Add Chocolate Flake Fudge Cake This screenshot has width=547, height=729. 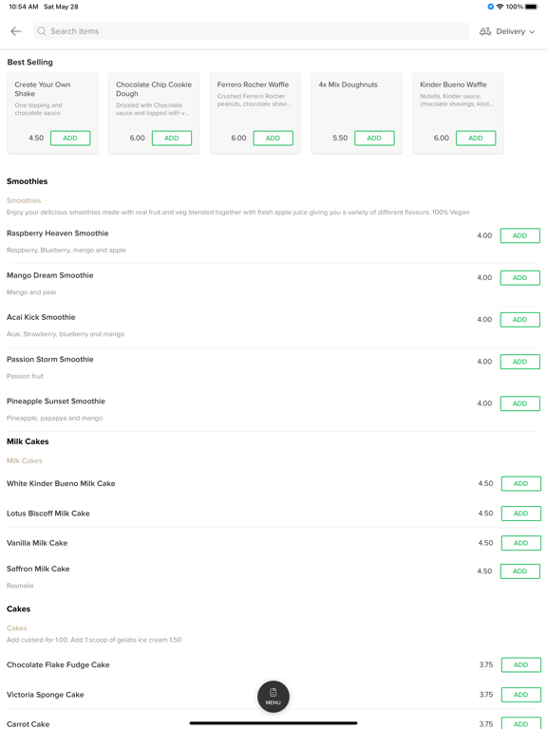(x=521, y=664)
